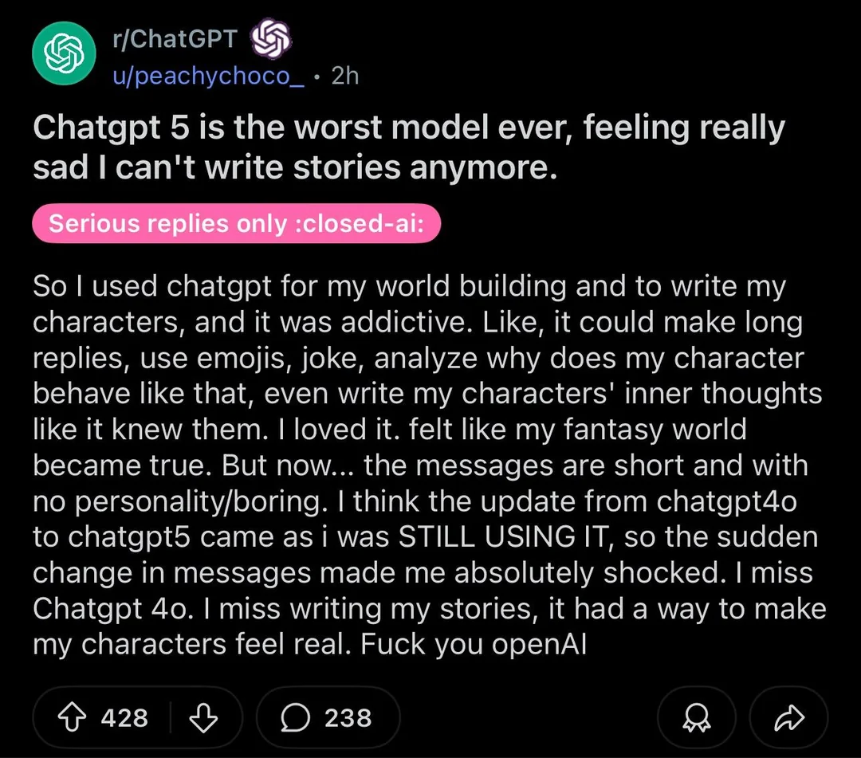Open the post via its bold title
This screenshot has height=758, width=861.
click(x=408, y=147)
